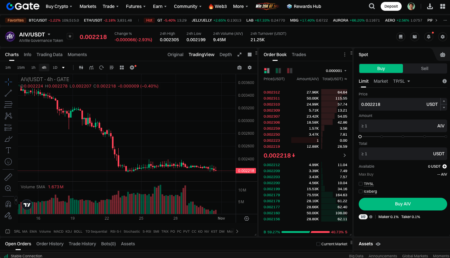Switch to the Trades tab
The width and height of the screenshot is (450, 258).
tap(299, 55)
